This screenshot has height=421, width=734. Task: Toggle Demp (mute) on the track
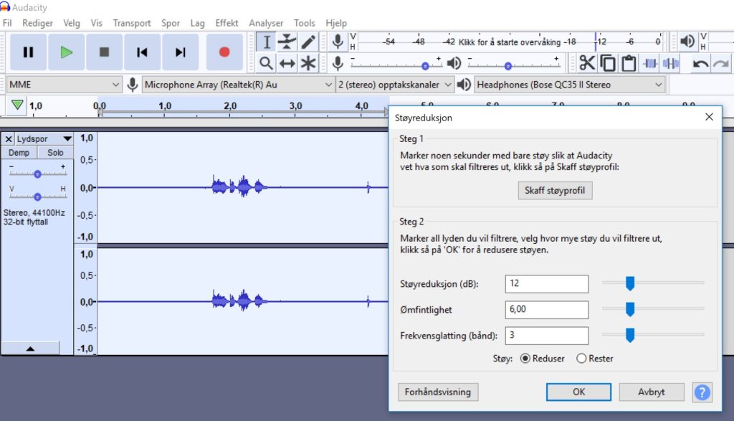[x=19, y=153]
